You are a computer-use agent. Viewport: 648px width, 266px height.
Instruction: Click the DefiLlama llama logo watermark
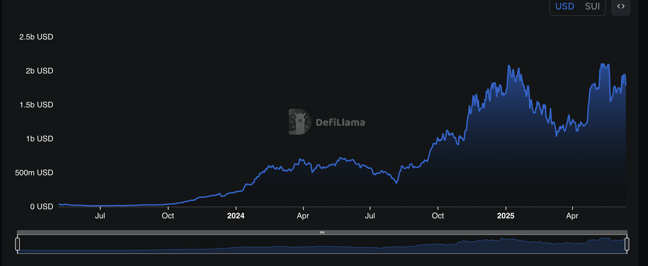pos(300,122)
